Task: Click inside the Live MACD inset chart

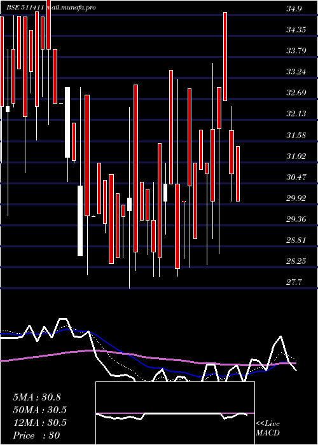Action: click(175, 413)
